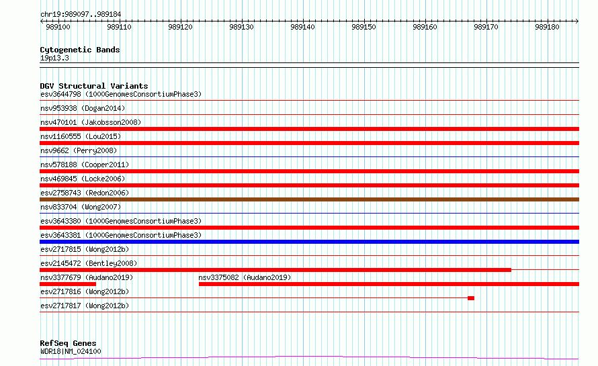Click ruler position 989120
Viewport: 598px width, 366px height.
pyautogui.click(x=180, y=27)
